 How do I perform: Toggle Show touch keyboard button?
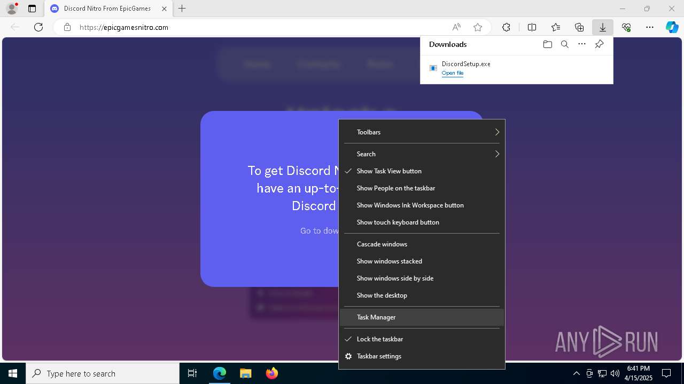click(x=422, y=222)
